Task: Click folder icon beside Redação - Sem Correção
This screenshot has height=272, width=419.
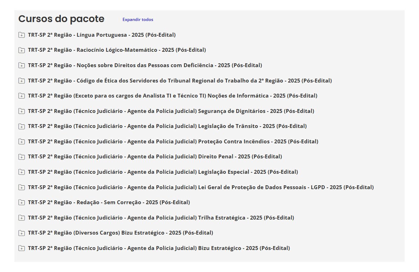Action: pos(22,202)
